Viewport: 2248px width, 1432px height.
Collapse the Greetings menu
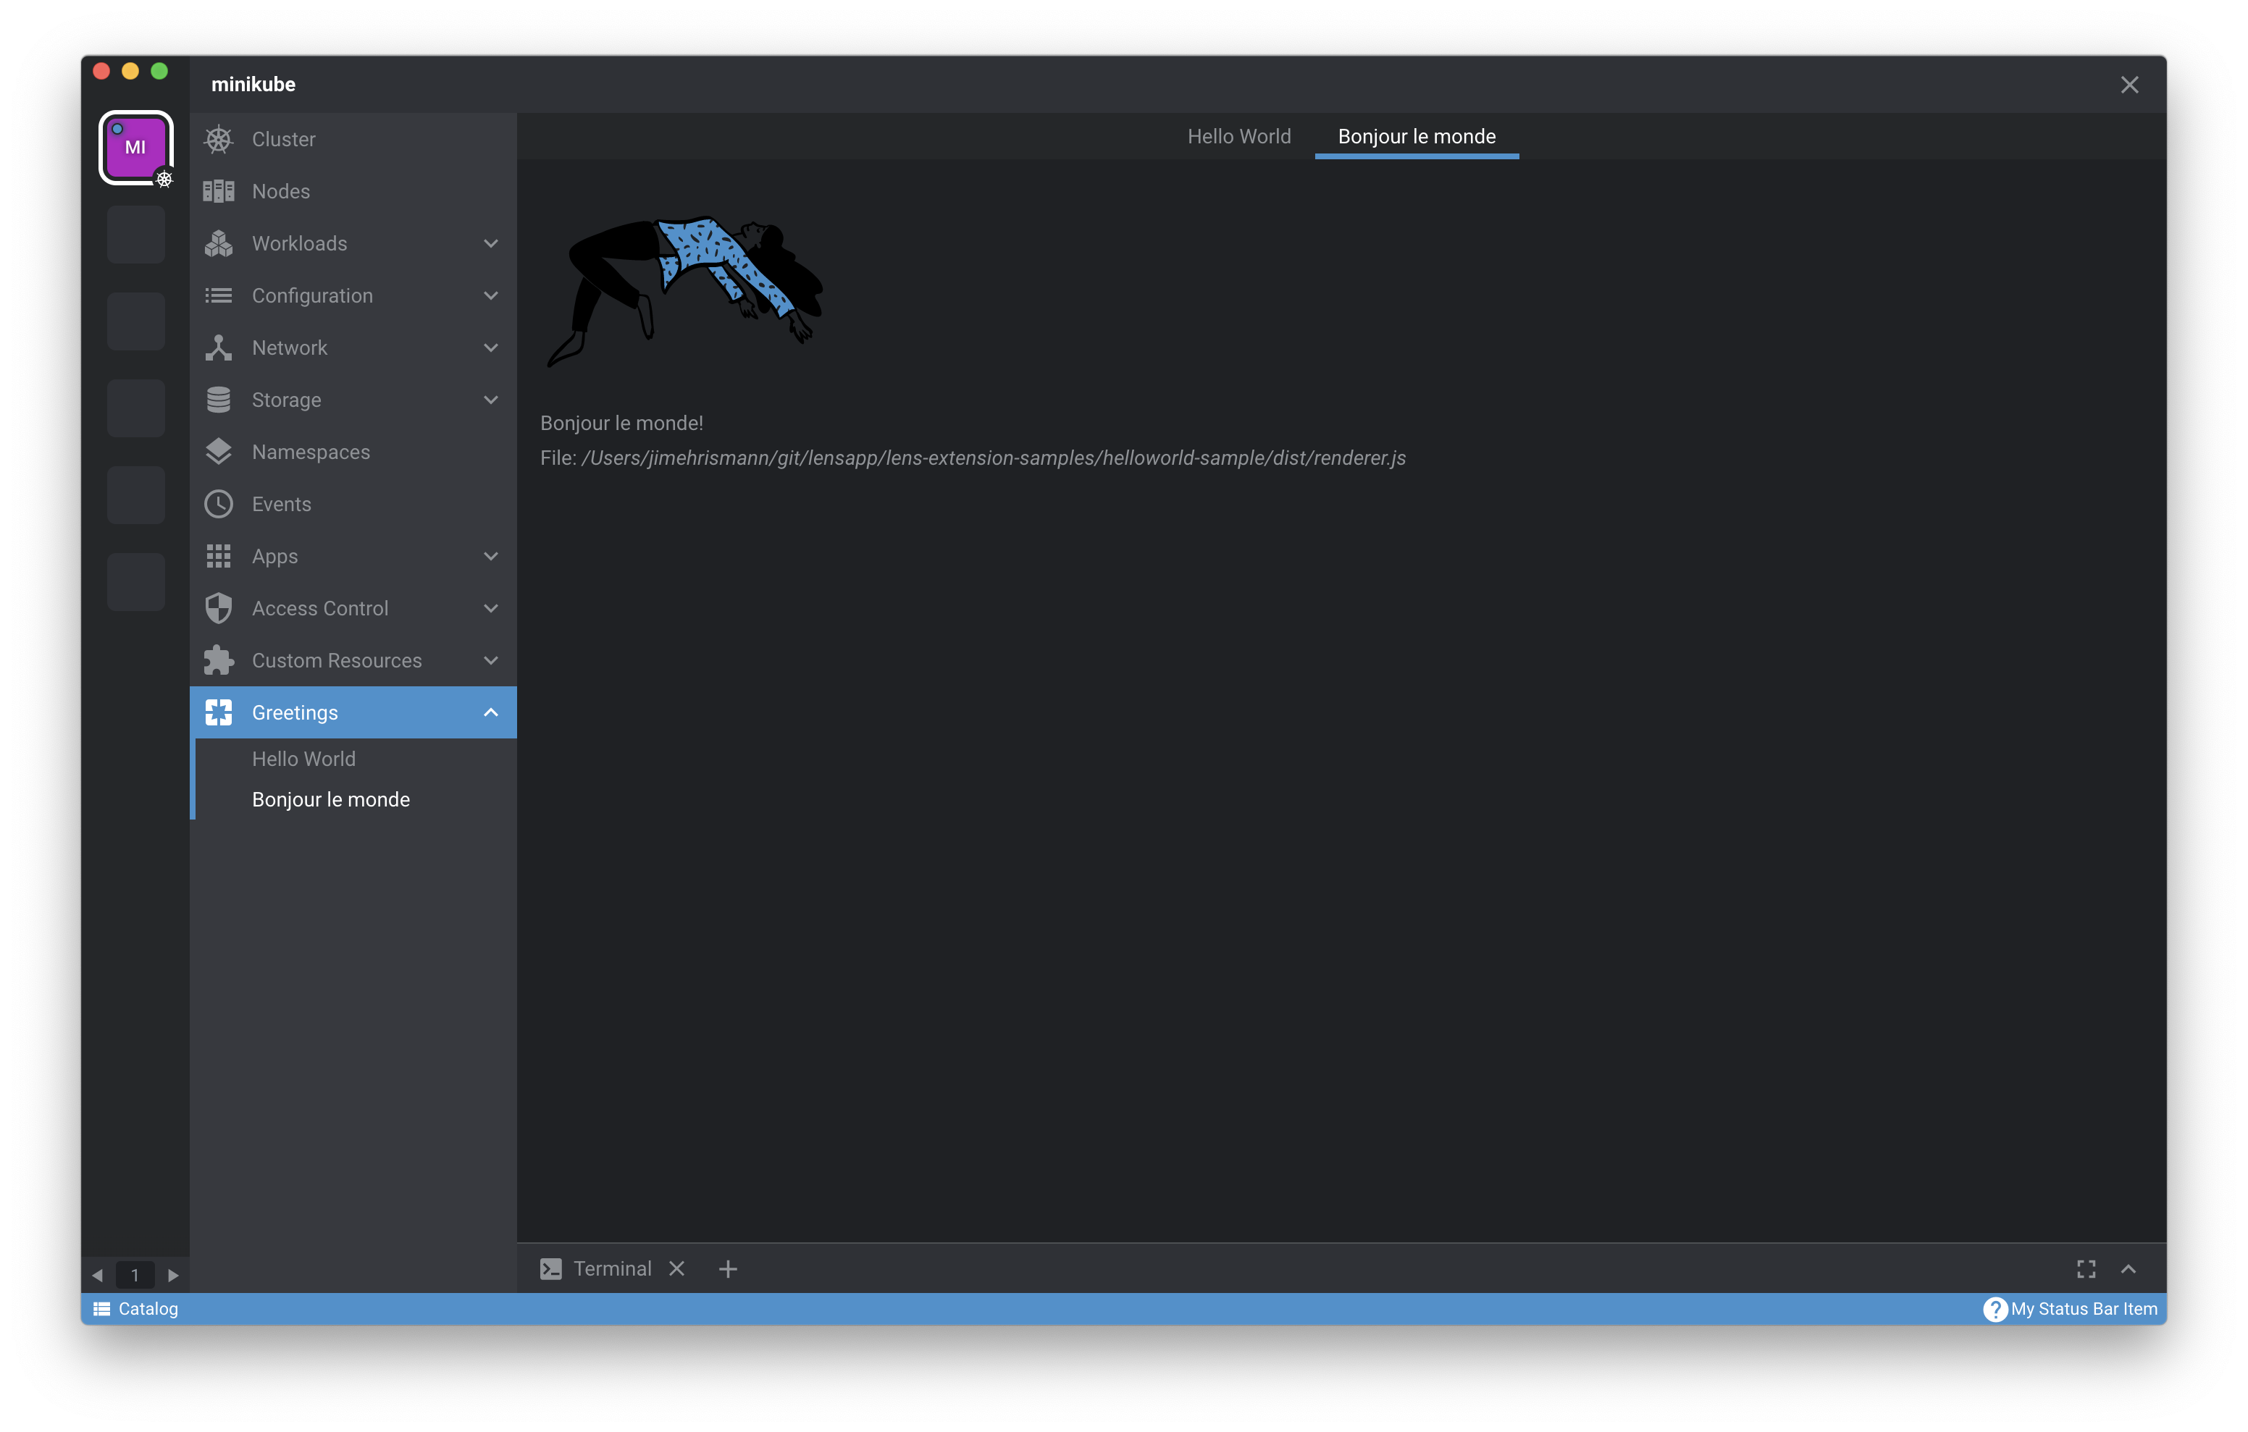pyautogui.click(x=491, y=712)
